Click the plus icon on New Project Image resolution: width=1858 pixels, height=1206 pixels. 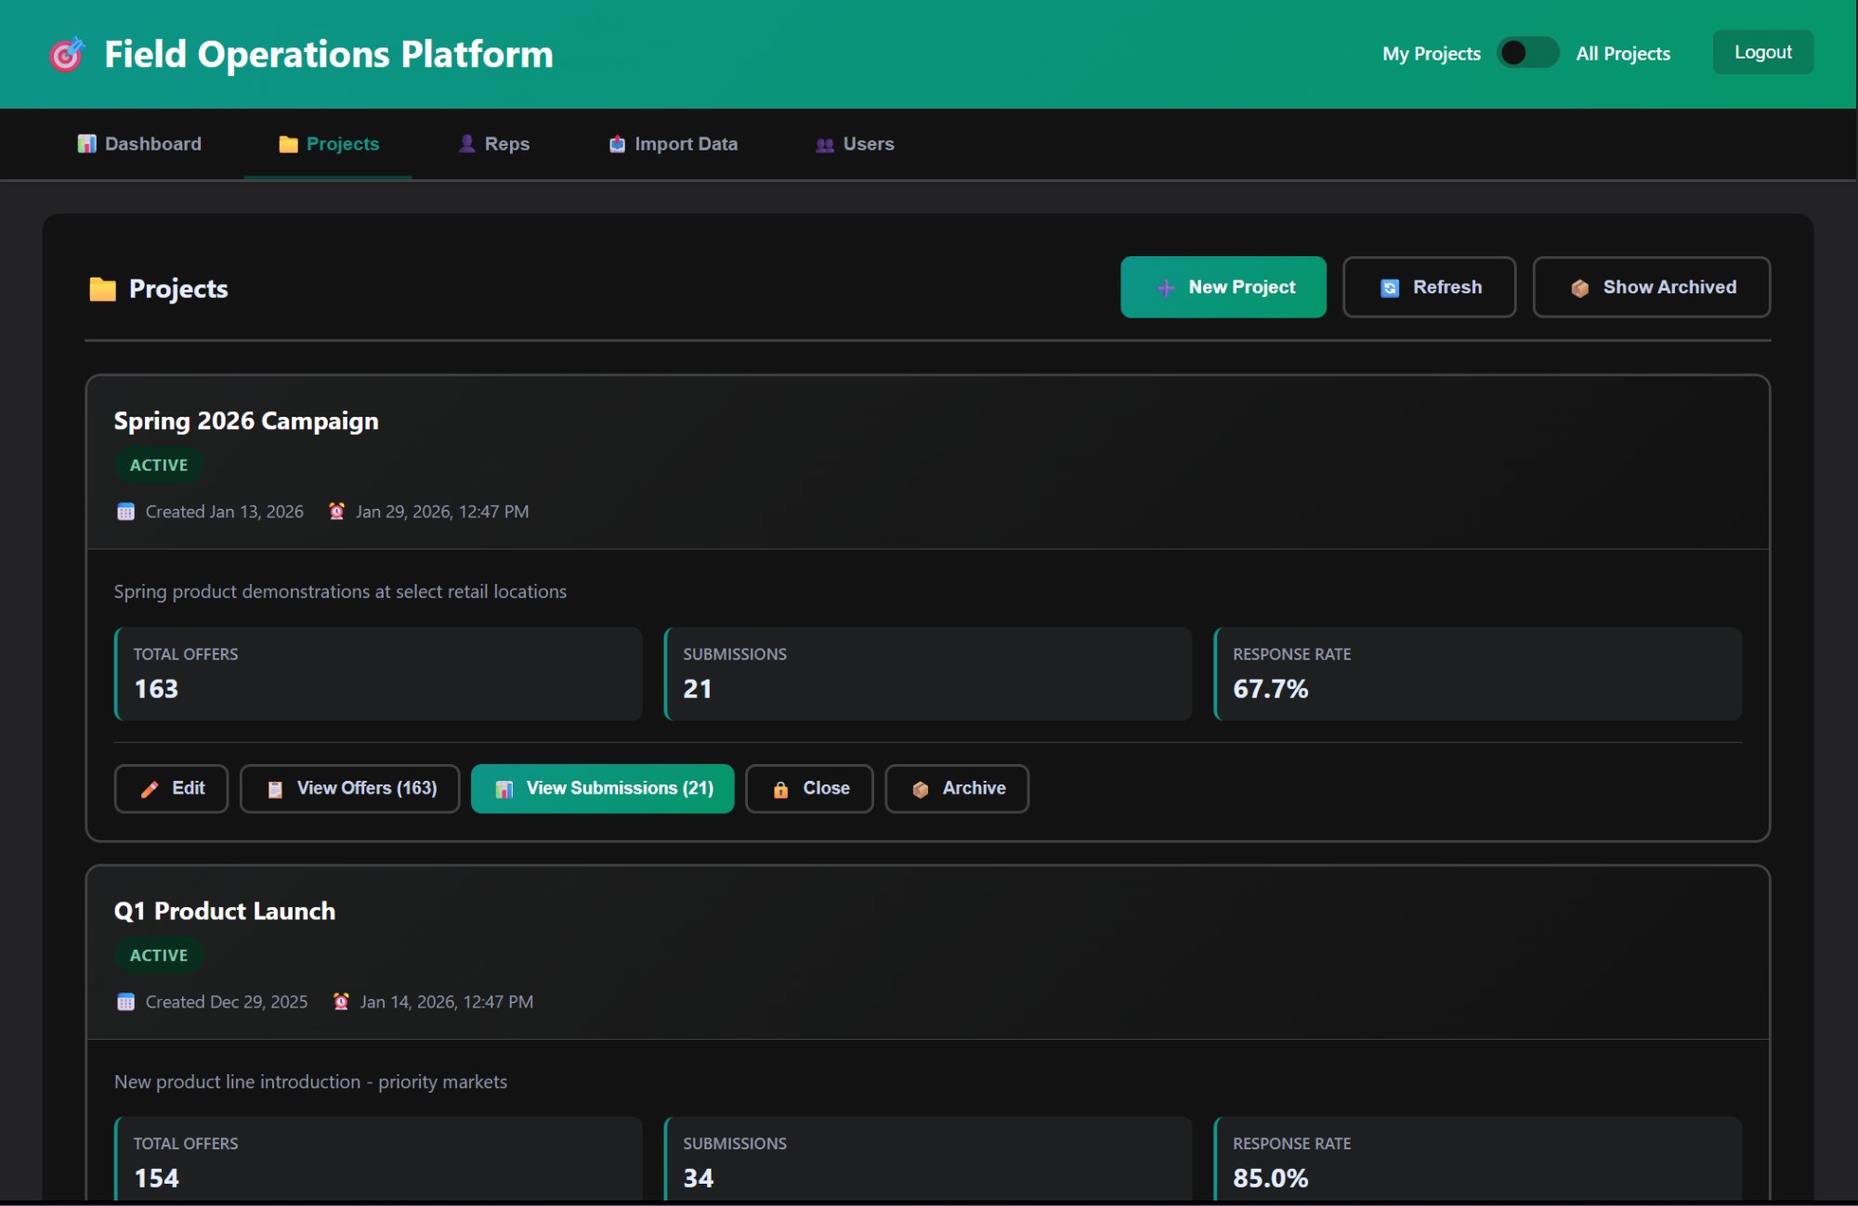pyautogui.click(x=1166, y=288)
